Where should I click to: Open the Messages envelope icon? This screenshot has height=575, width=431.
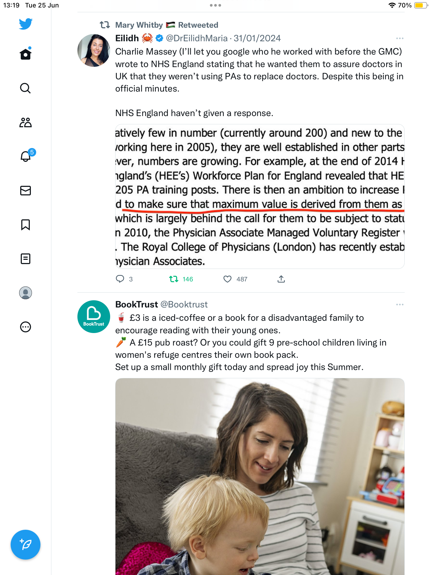tap(26, 191)
